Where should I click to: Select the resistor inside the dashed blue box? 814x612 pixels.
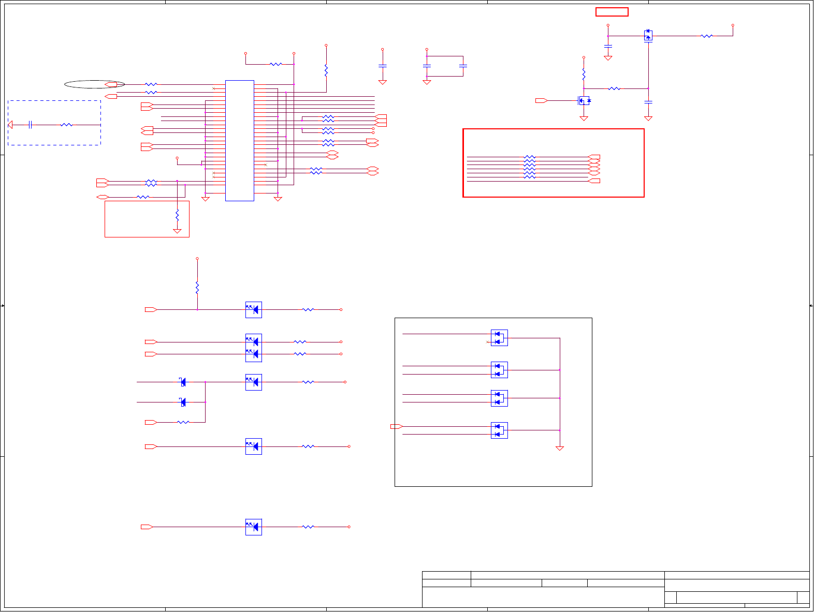(66, 125)
